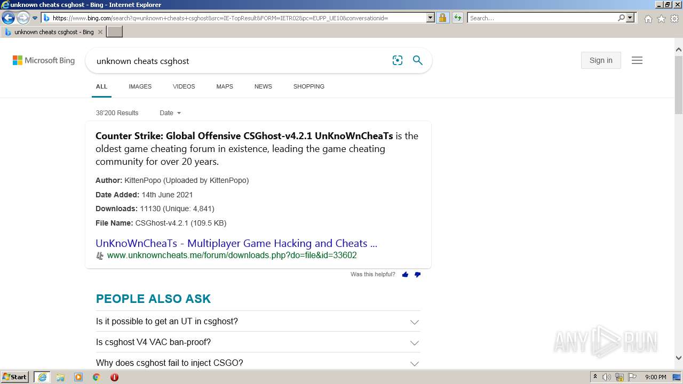Open the UnKnoWnCheaTs result title link
This screenshot has height=384, width=683.
point(236,243)
